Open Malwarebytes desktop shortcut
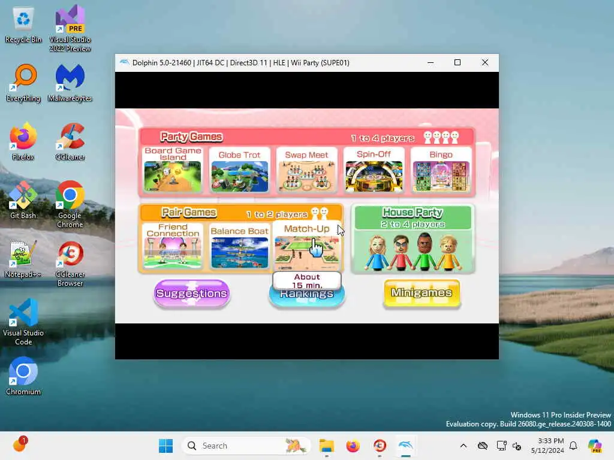 [x=70, y=83]
